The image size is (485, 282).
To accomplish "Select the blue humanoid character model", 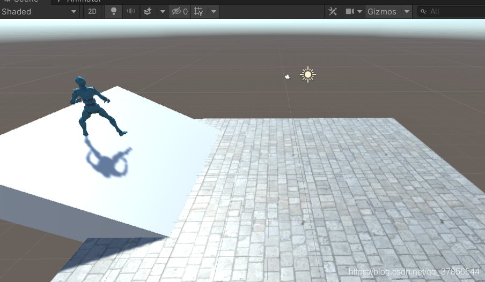I will [x=93, y=106].
